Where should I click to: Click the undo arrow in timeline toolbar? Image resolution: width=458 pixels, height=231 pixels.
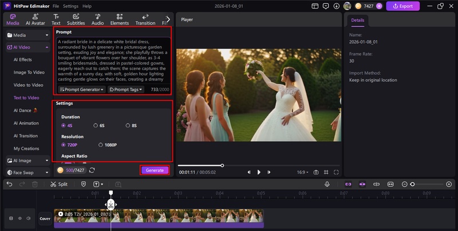(7, 184)
